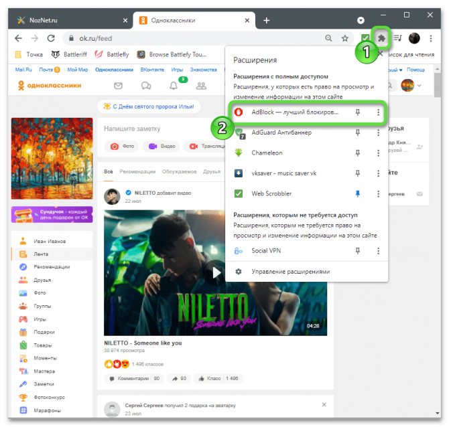Click the Класс like button

pos(218,378)
